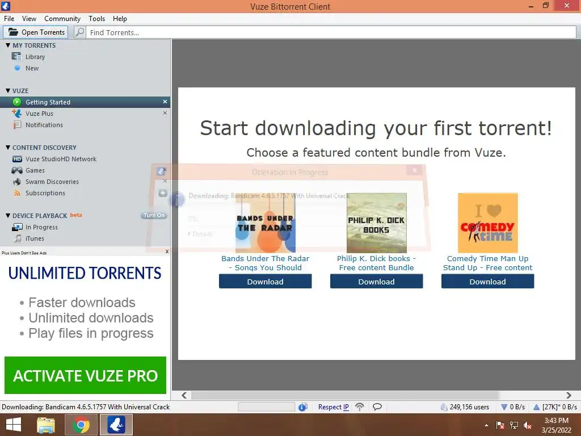Open the chat bubble icon in status bar
581x436 pixels.
click(377, 406)
